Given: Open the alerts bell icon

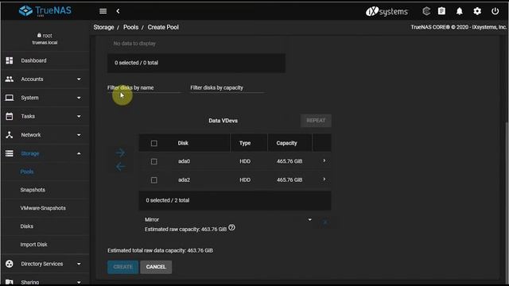Looking at the screenshot, I should point(460,11).
